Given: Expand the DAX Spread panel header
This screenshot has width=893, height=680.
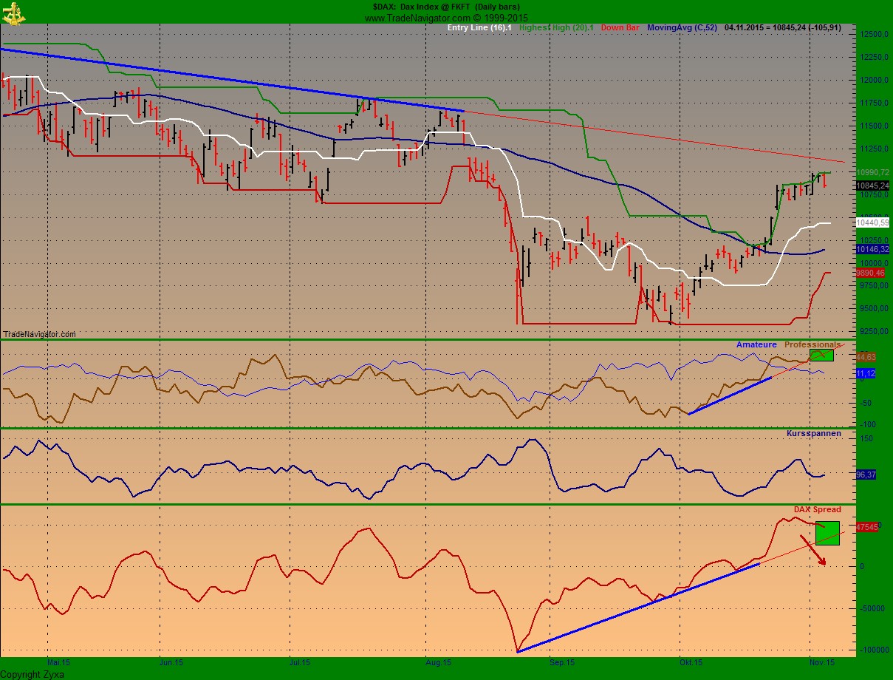Looking at the screenshot, I should [817, 509].
